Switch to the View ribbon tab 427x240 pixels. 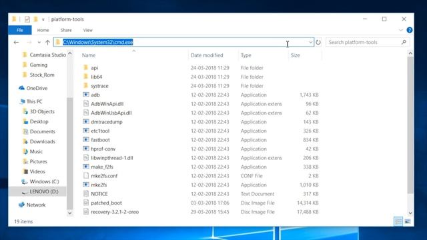click(x=87, y=30)
